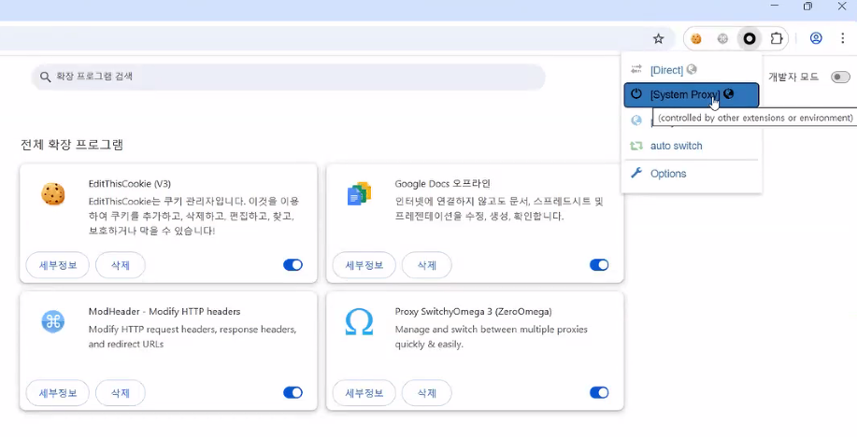Click the ModHeader description text
This screenshot has width=857, height=437.
(x=193, y=337)
